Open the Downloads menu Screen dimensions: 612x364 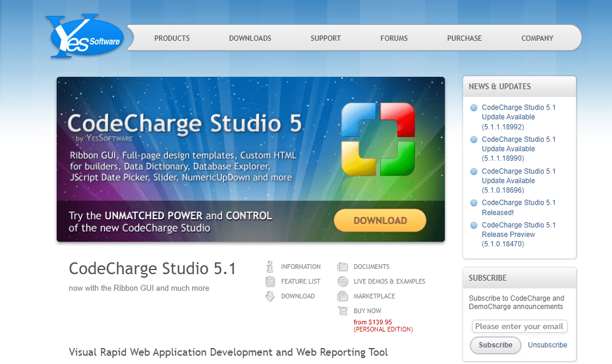point(250,38)
